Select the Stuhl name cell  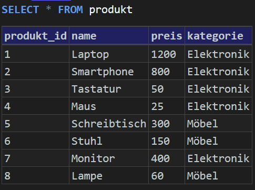pyautogui.click(x=109, y=141)
